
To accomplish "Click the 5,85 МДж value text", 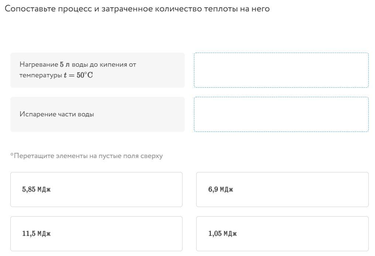I will [x=36, y=190].
